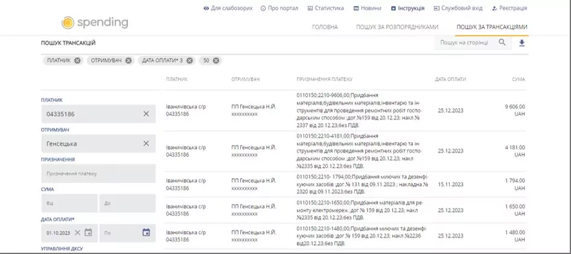571x254 pixels.
Task: Open the ГОЛОВНА tab
Action: coord(325,27)
